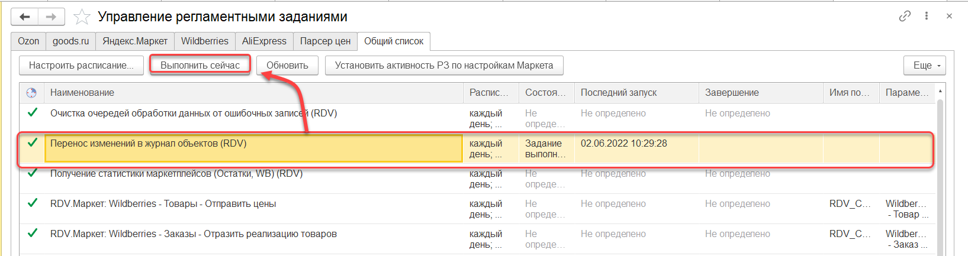Click RDV_C... user cell in Отправить цены row

pyautogui.click(x=851, y=209)
